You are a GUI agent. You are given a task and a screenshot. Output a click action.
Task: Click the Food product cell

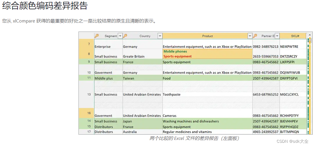click(207, 78)
